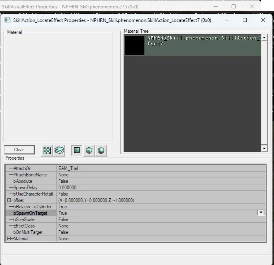Image resolution: width=274 pixels, height=265 pixels.
Task: Click the None value of EffectClass
Action: point(64,226)
